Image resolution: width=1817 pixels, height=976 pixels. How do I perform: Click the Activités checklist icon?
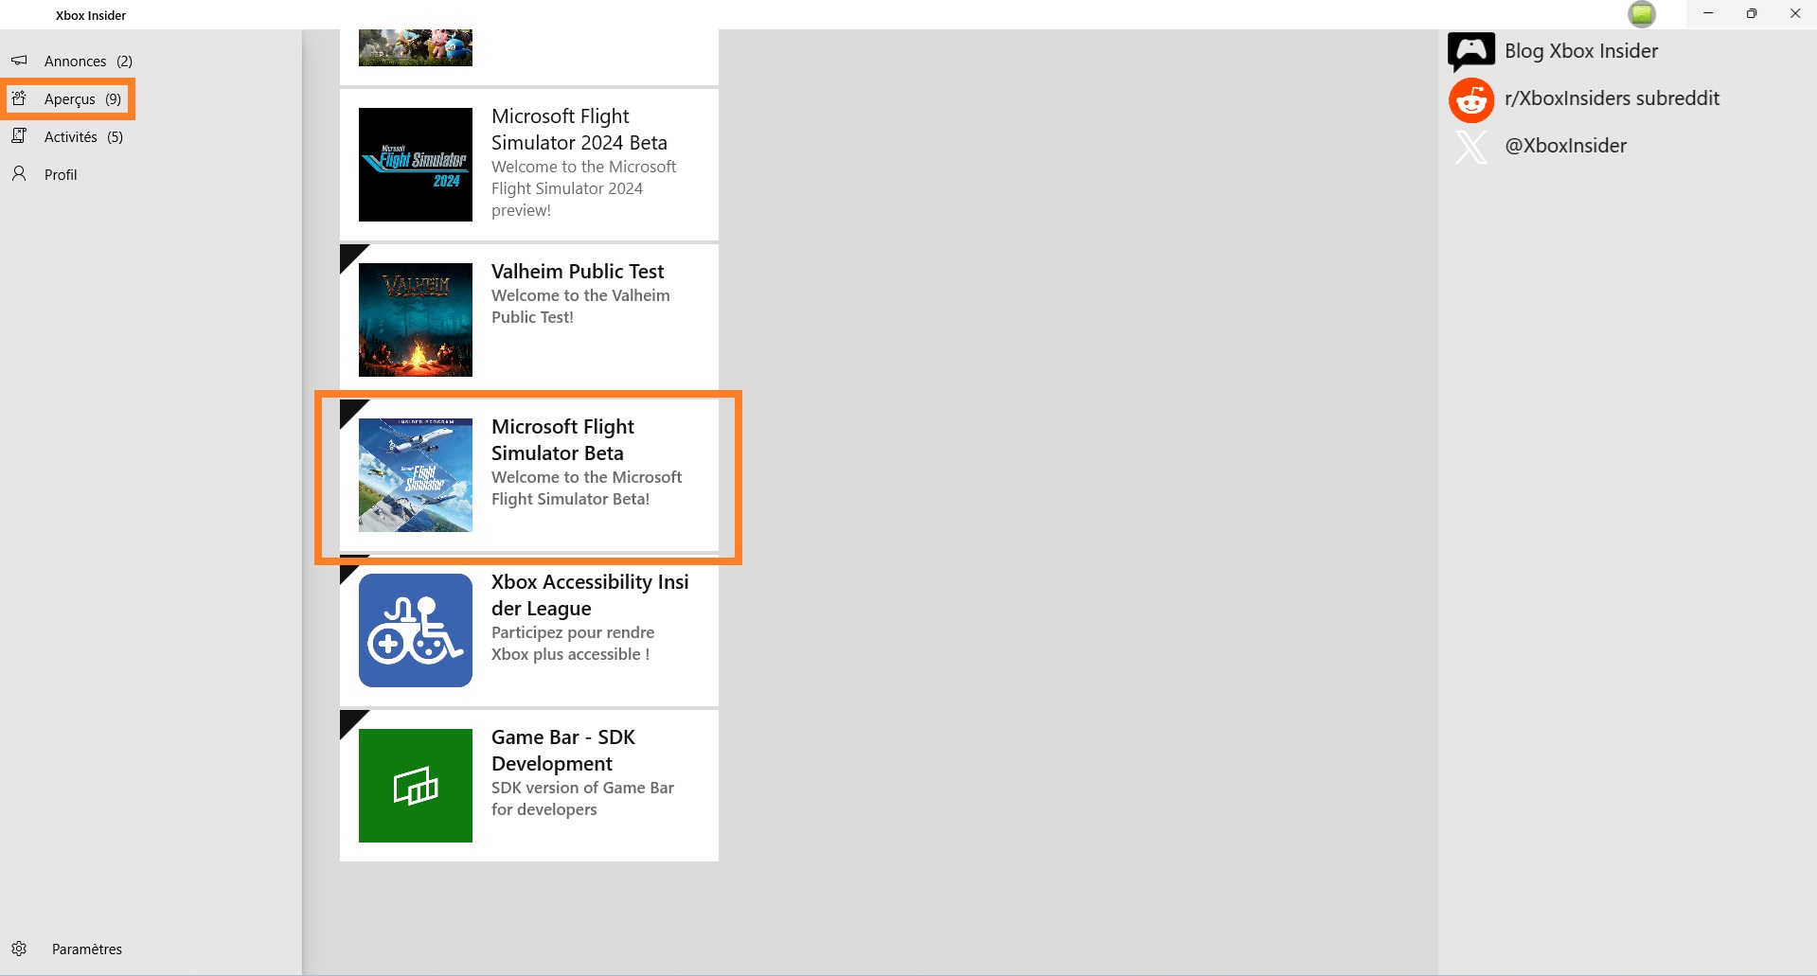[x=19, y=136]
